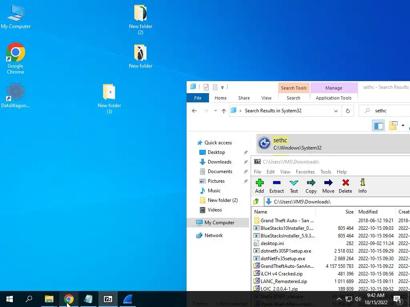Refresh the Explorer search results

[348, 111]
